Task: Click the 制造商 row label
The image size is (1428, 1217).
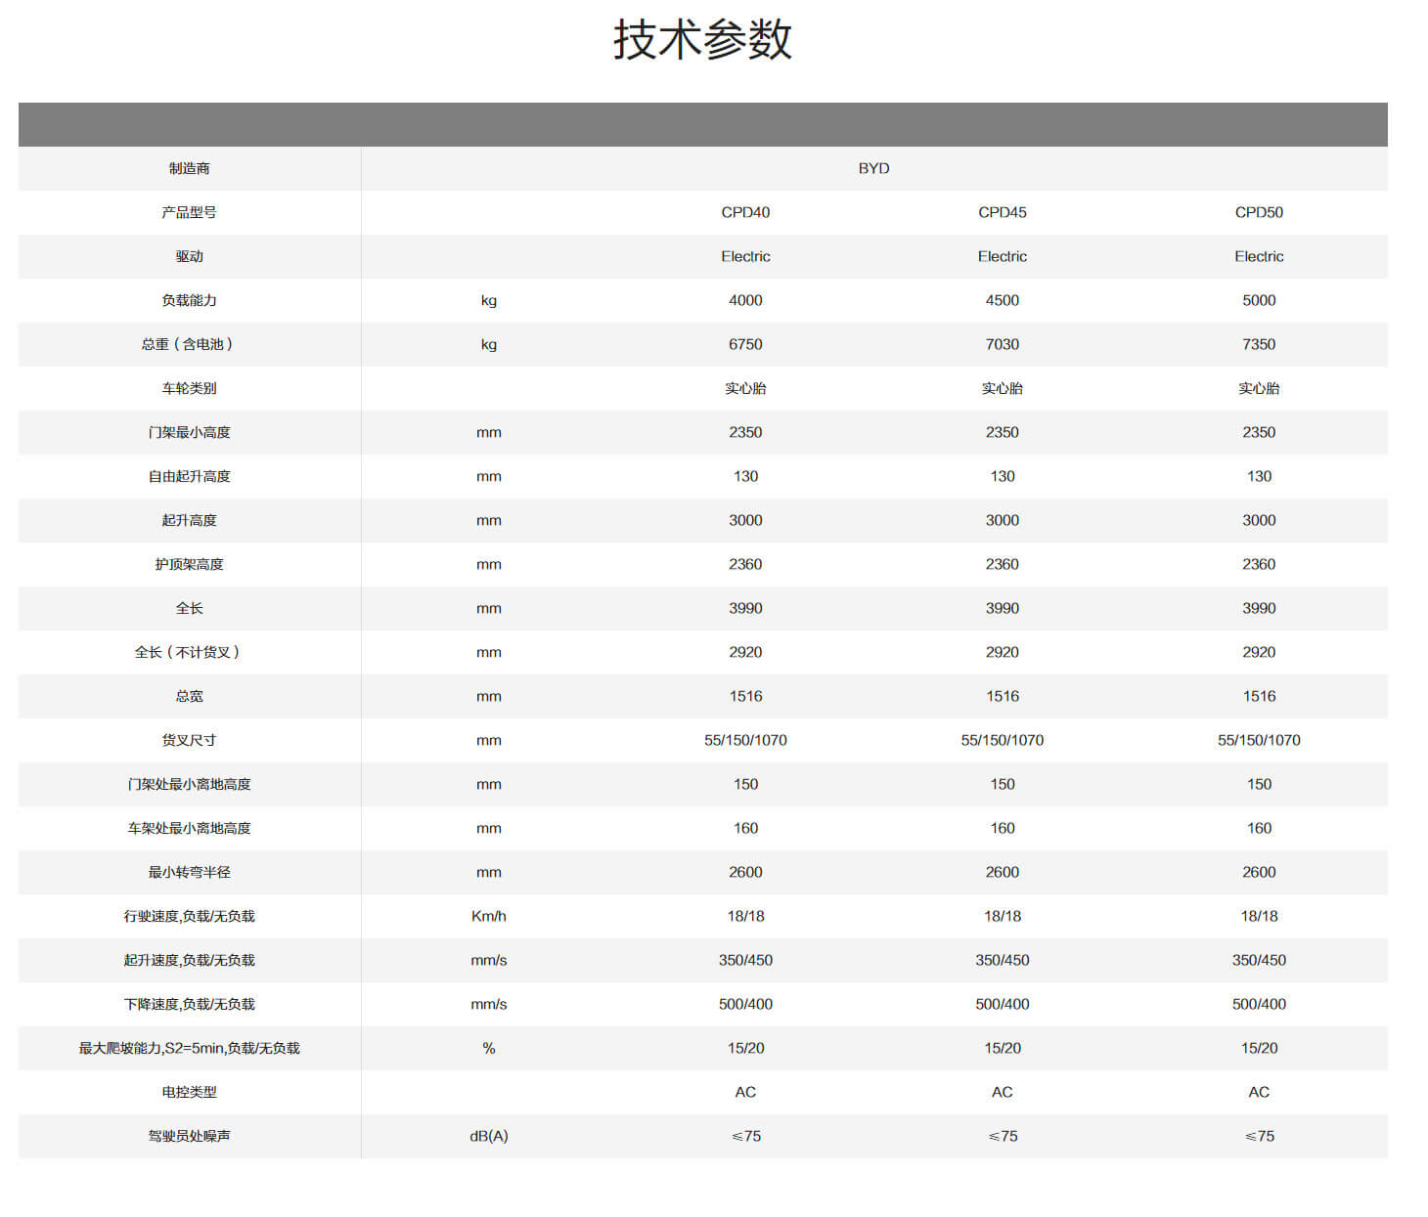Action: coord(189,168)
